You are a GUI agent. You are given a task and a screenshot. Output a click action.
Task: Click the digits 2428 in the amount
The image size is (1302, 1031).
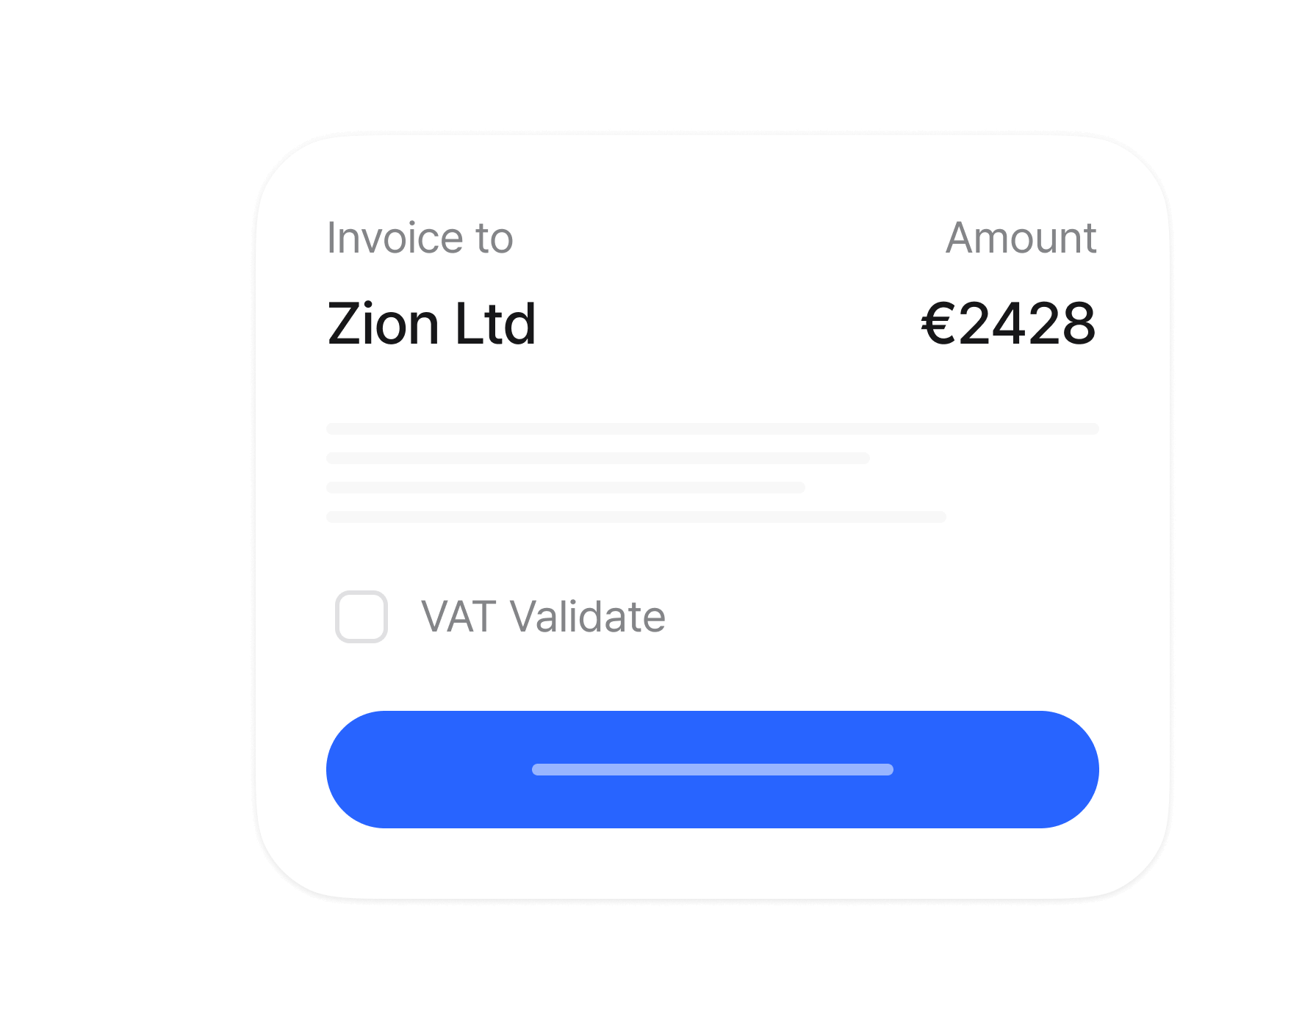(1027, 324)
